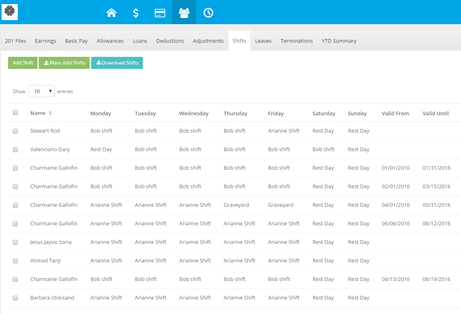This screenshot has height=314, width=461.
Task: Open the credit card icon in navbar
Action: [160, 13]
